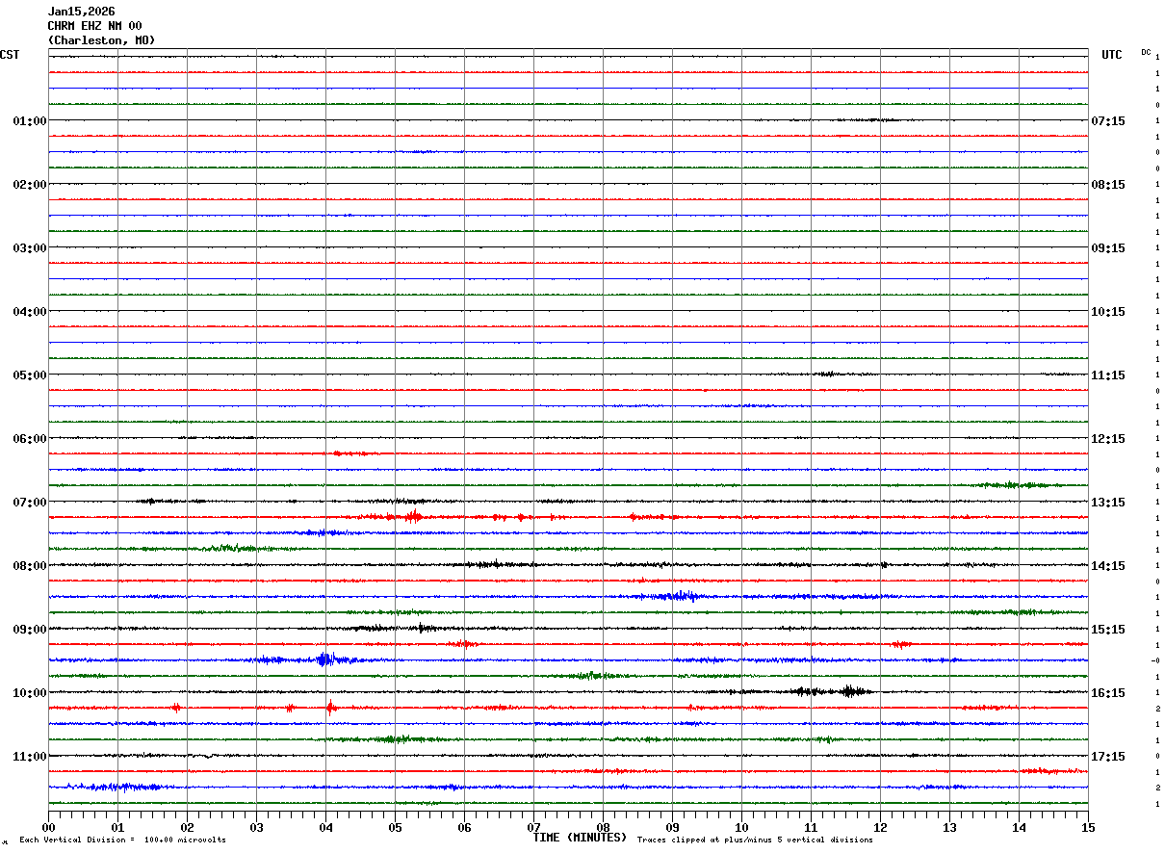Click the 16:15 UTC time label
The height and width of the screenshot is (853, 1165).
point(1108,693)
